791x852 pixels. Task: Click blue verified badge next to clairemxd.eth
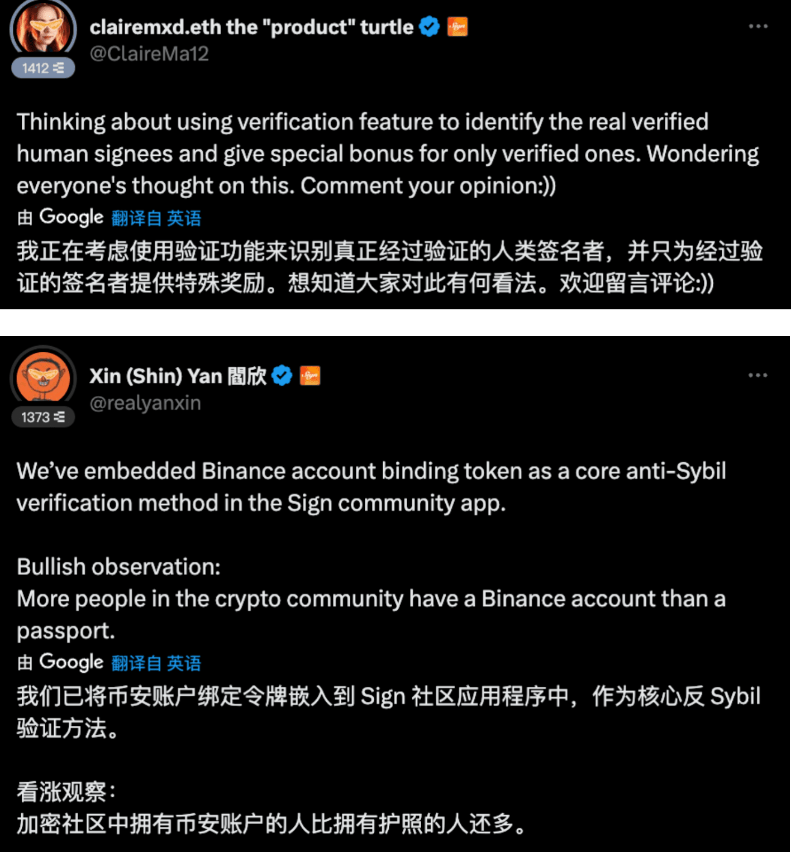pyautogui.click(x=429, y=26)
